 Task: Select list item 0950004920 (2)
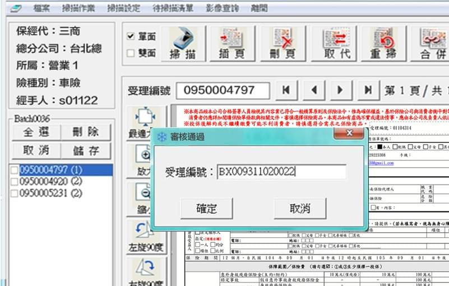(50, 181)
